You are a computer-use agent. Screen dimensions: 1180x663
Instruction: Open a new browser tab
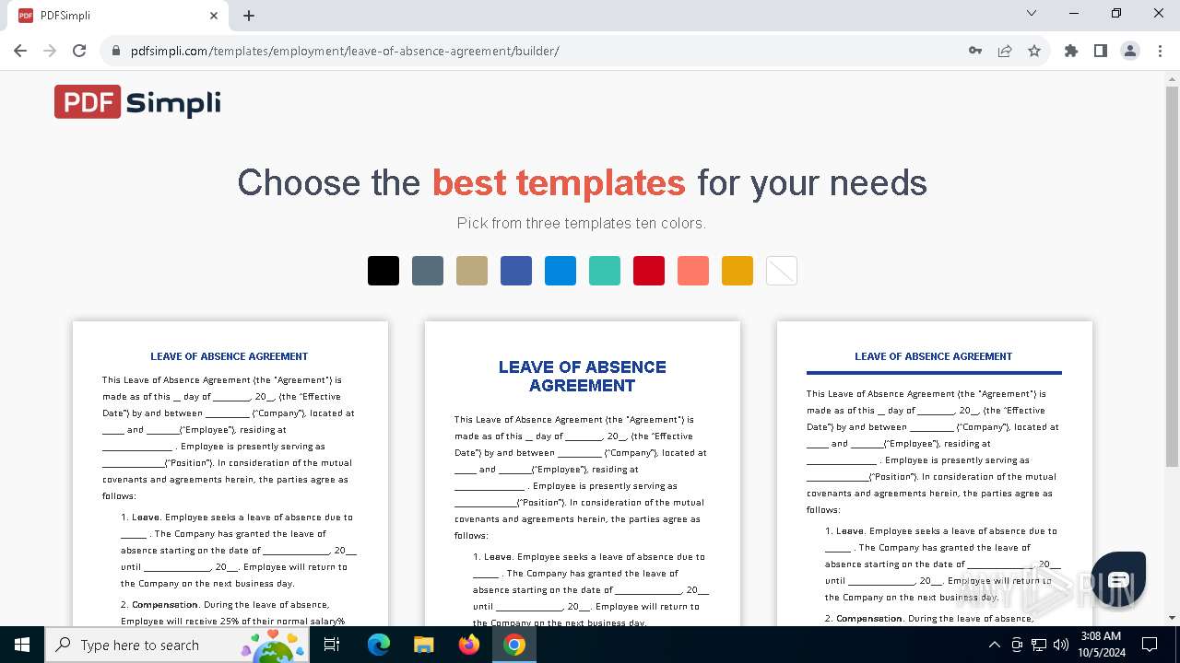[x=249, y=16]
